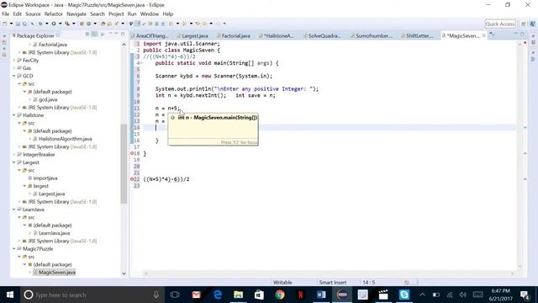Switch to the ShiftLetter... editor tab
The width and height of the screenshot is (538, 303).
[419, 35]
